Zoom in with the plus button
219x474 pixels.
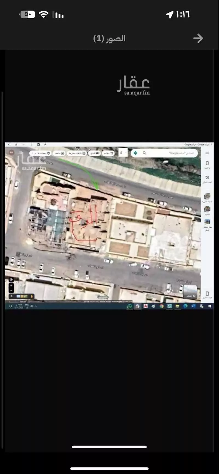(11, 285)
